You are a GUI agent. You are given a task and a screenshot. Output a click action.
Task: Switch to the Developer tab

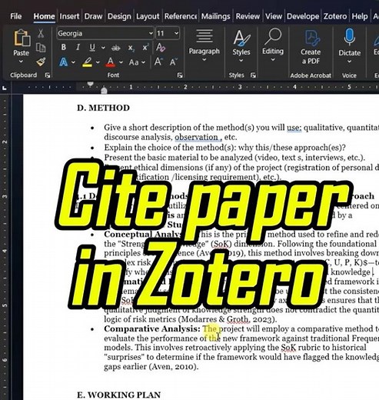pos(303,16)
